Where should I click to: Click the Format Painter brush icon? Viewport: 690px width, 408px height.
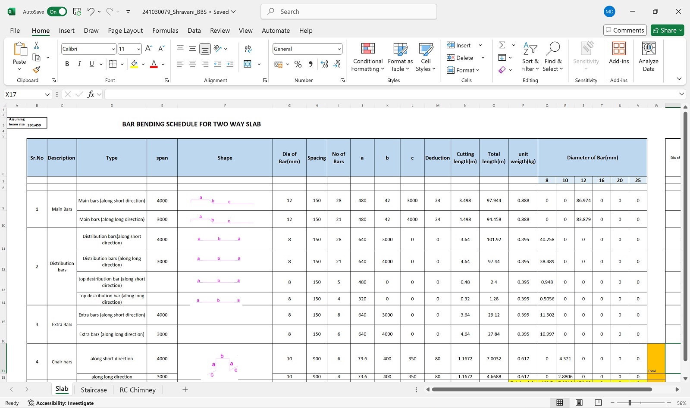pos(37,69)
